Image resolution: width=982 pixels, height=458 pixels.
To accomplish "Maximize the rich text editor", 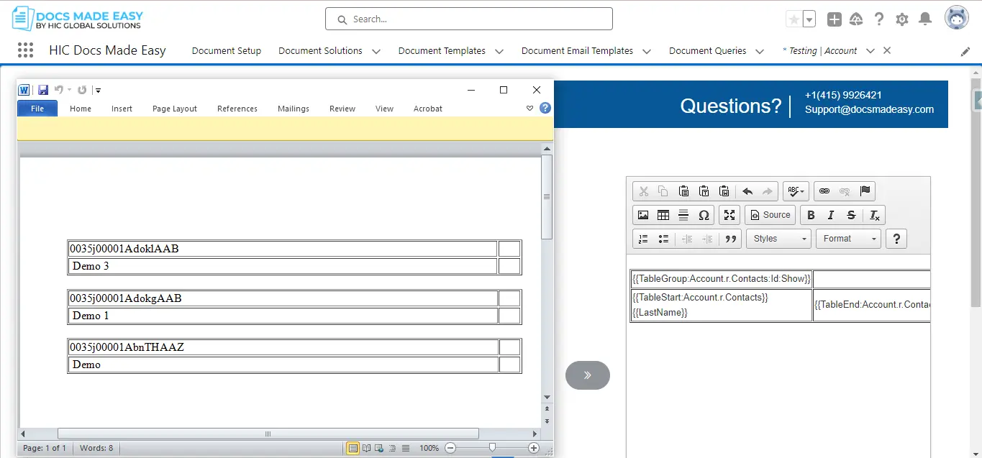I will point(729,215).
